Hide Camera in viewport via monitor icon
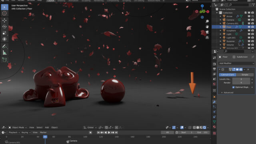 249,20
